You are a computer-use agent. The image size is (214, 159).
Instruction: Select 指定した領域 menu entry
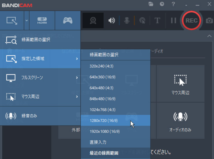[40, 59]
